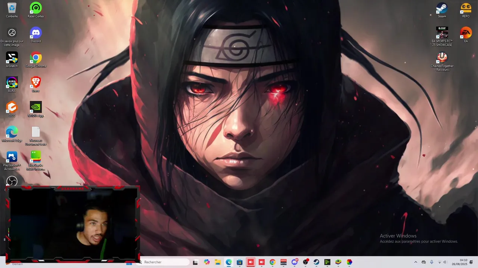Open the Discord desktop shortcut
This screenshot has height=268, width=478.
(x=36, y=35)
